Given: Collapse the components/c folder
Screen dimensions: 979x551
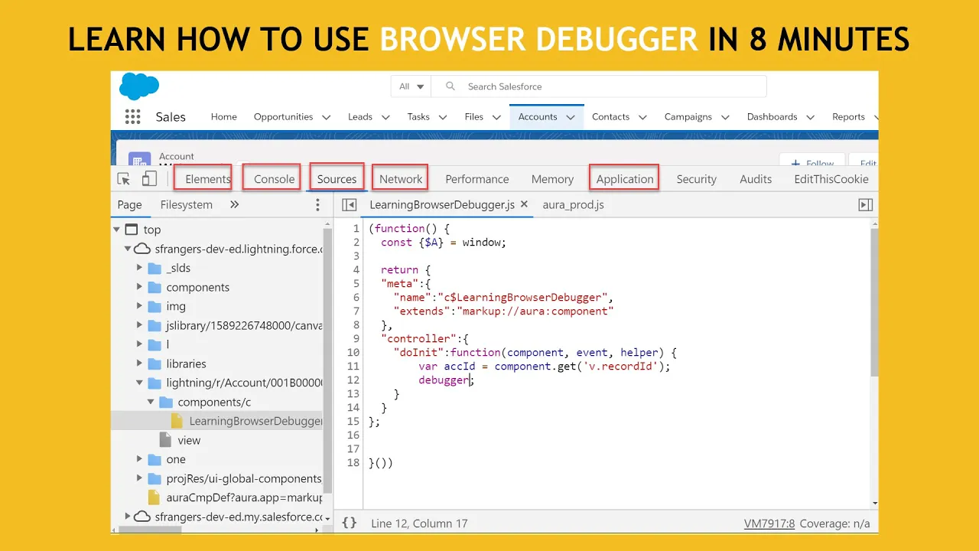Looking at the screenshot, I should [x=151, y=402].
